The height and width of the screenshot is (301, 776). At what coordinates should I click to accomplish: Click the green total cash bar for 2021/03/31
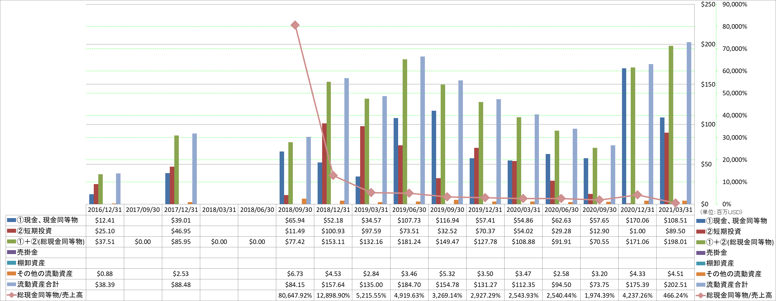[671, 125]
